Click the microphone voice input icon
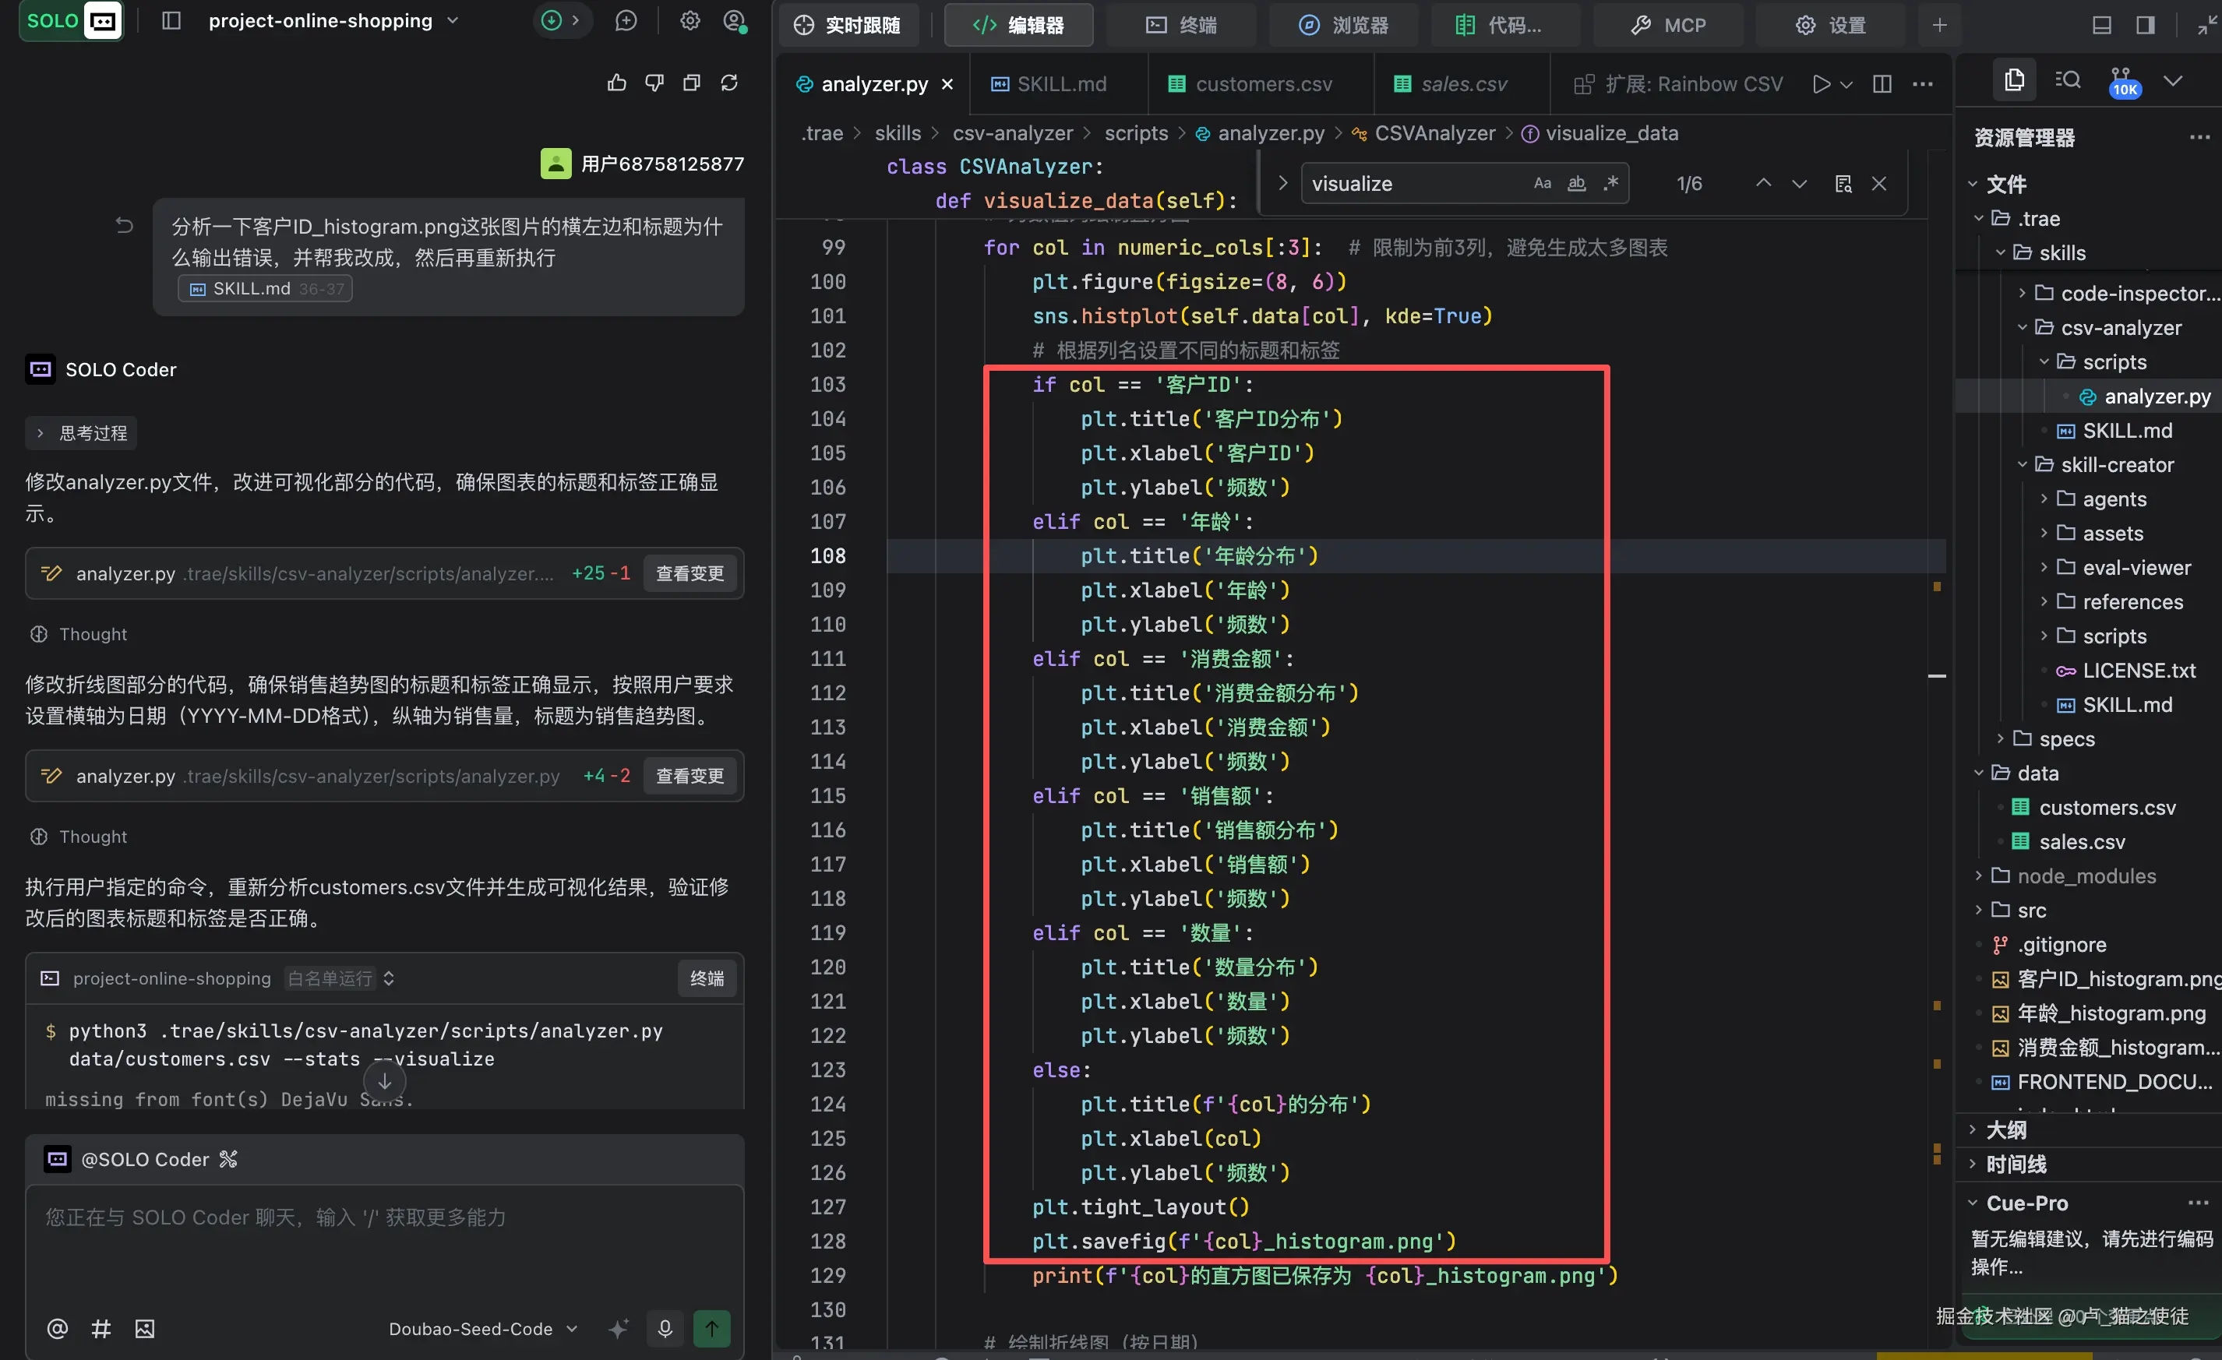Screen dimensions: 2222x1360 coord(665,1327)
